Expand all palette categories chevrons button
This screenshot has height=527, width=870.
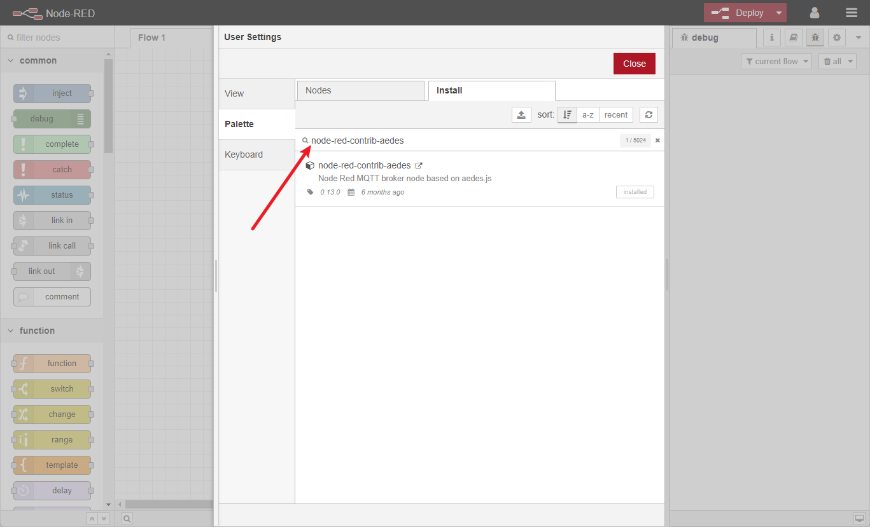104,519
